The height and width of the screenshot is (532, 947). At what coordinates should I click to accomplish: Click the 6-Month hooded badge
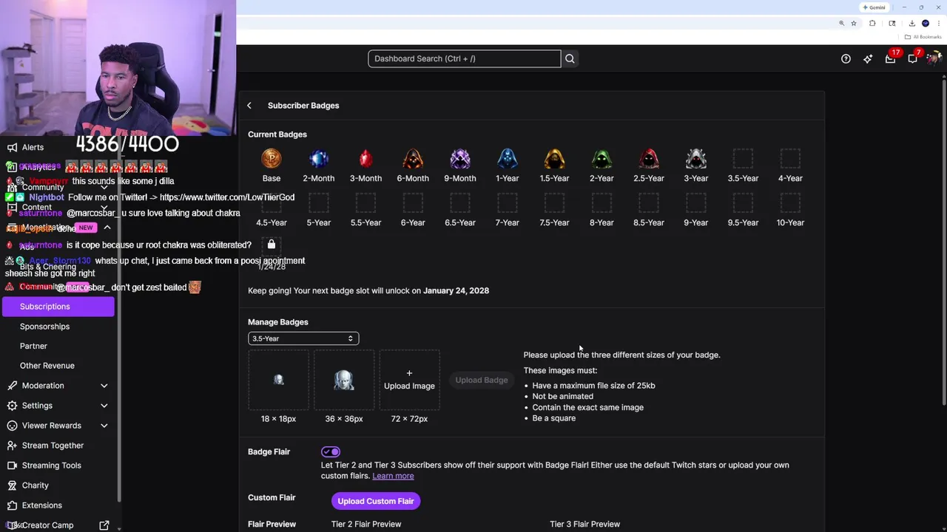pyautogui.click(x=413, y=159)
